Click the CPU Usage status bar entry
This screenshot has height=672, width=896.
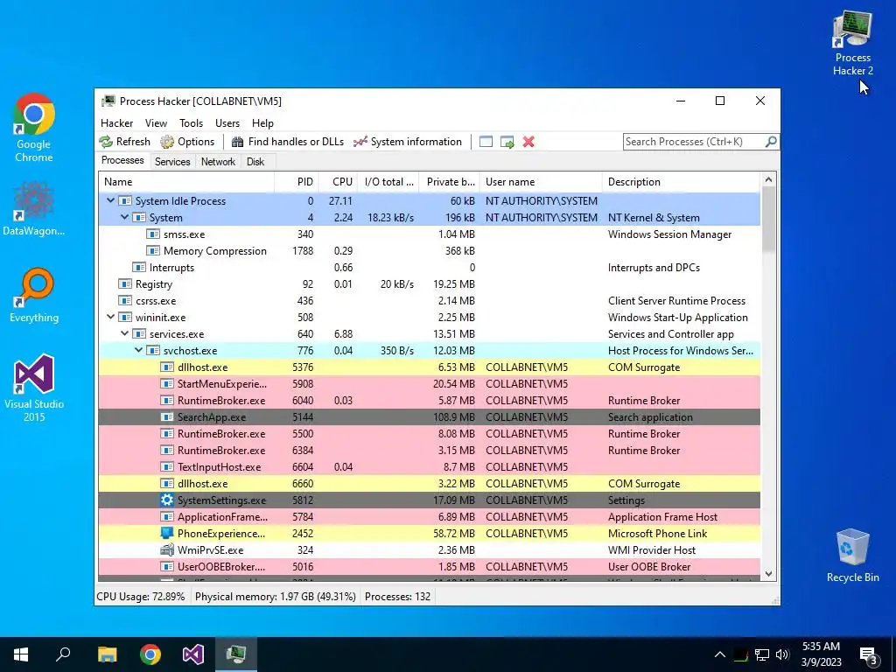coord(141,596)
